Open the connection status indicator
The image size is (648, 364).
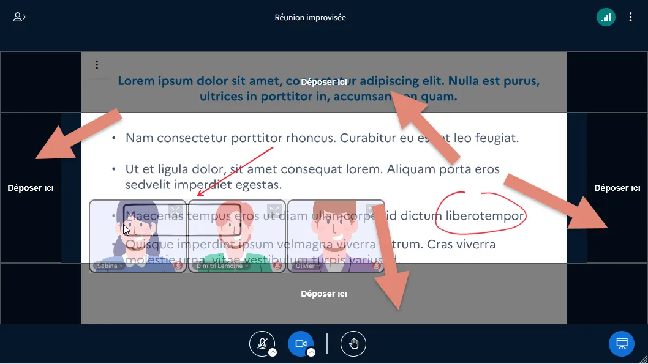pyautogui.click(x=606, y=17)
